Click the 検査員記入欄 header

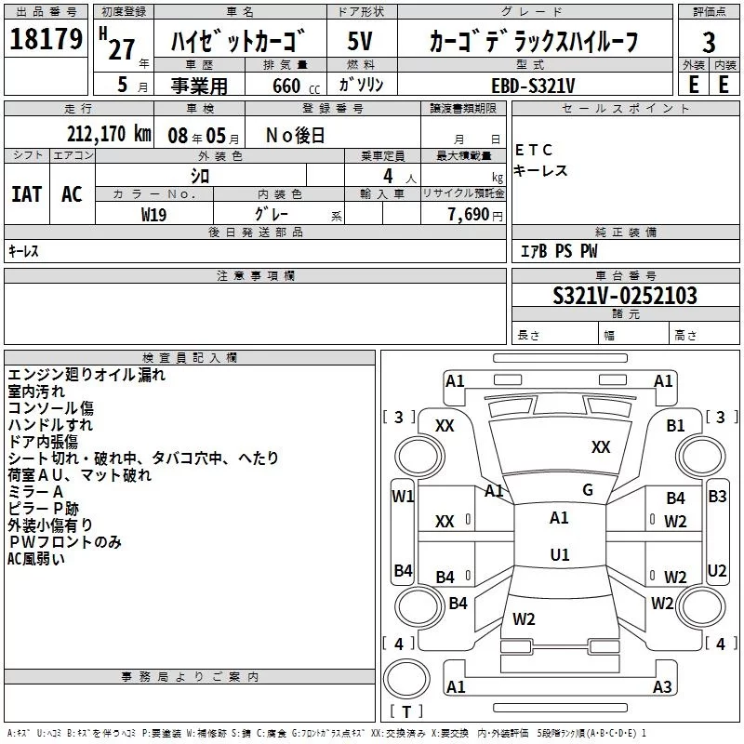point(190,358)
